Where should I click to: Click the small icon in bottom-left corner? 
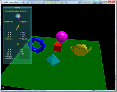coord(3,88)
